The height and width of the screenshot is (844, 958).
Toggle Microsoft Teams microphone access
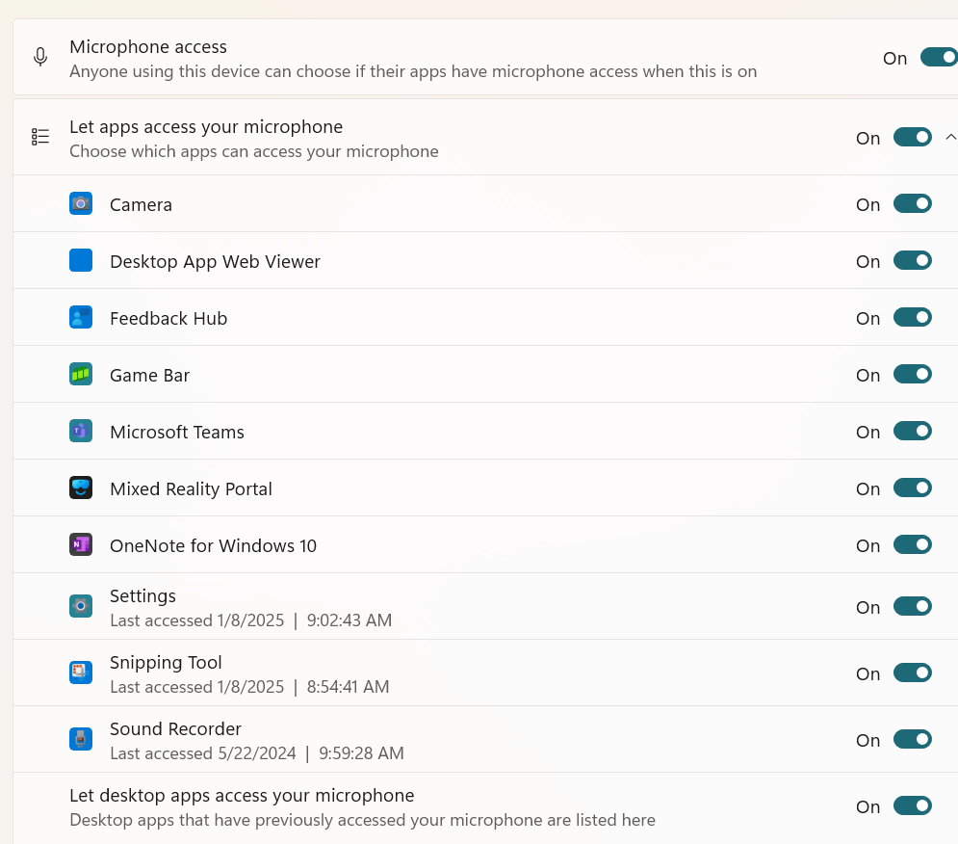coord(913,432)
